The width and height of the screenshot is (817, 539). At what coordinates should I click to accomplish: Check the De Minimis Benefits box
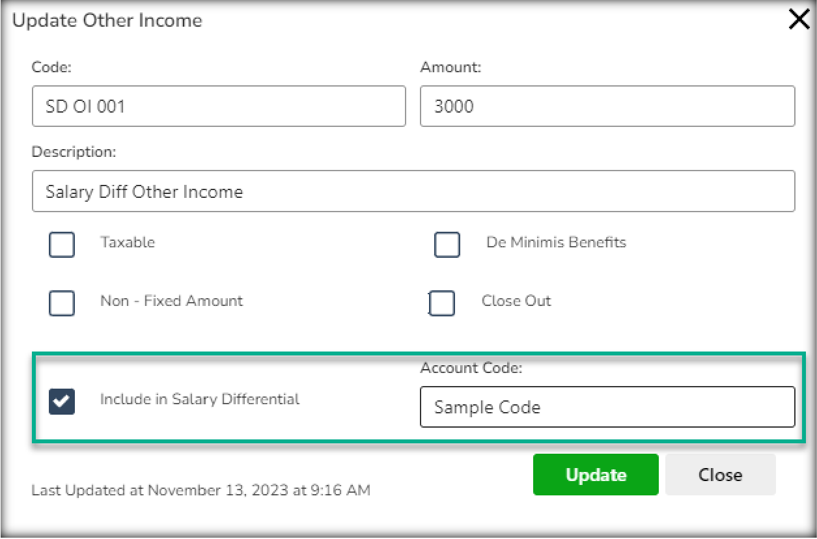point(447,245)
